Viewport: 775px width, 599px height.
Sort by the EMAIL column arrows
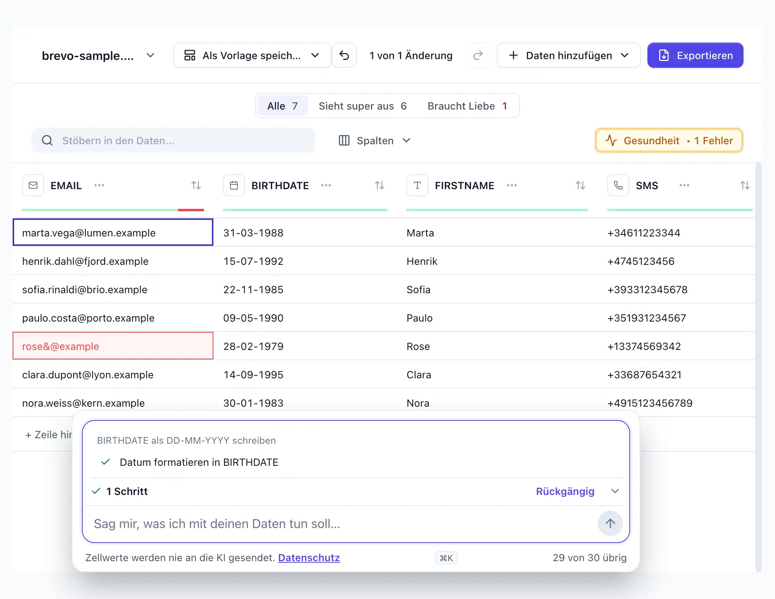[196, 185]
